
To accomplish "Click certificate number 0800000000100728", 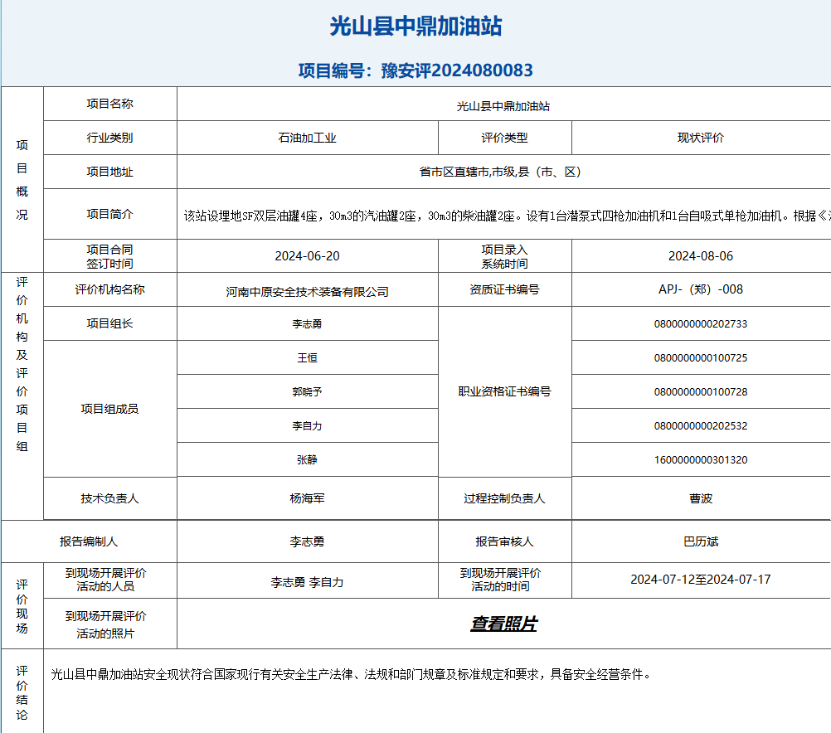I will point(701,391).
